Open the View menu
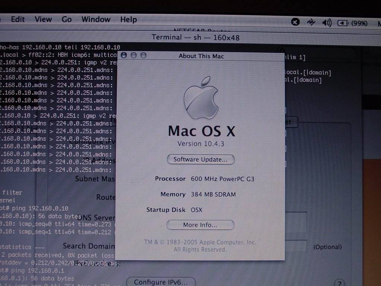Image resolution: width=381 pixels, height=286 pixels. pyautogui.click(x=43, y=19)
